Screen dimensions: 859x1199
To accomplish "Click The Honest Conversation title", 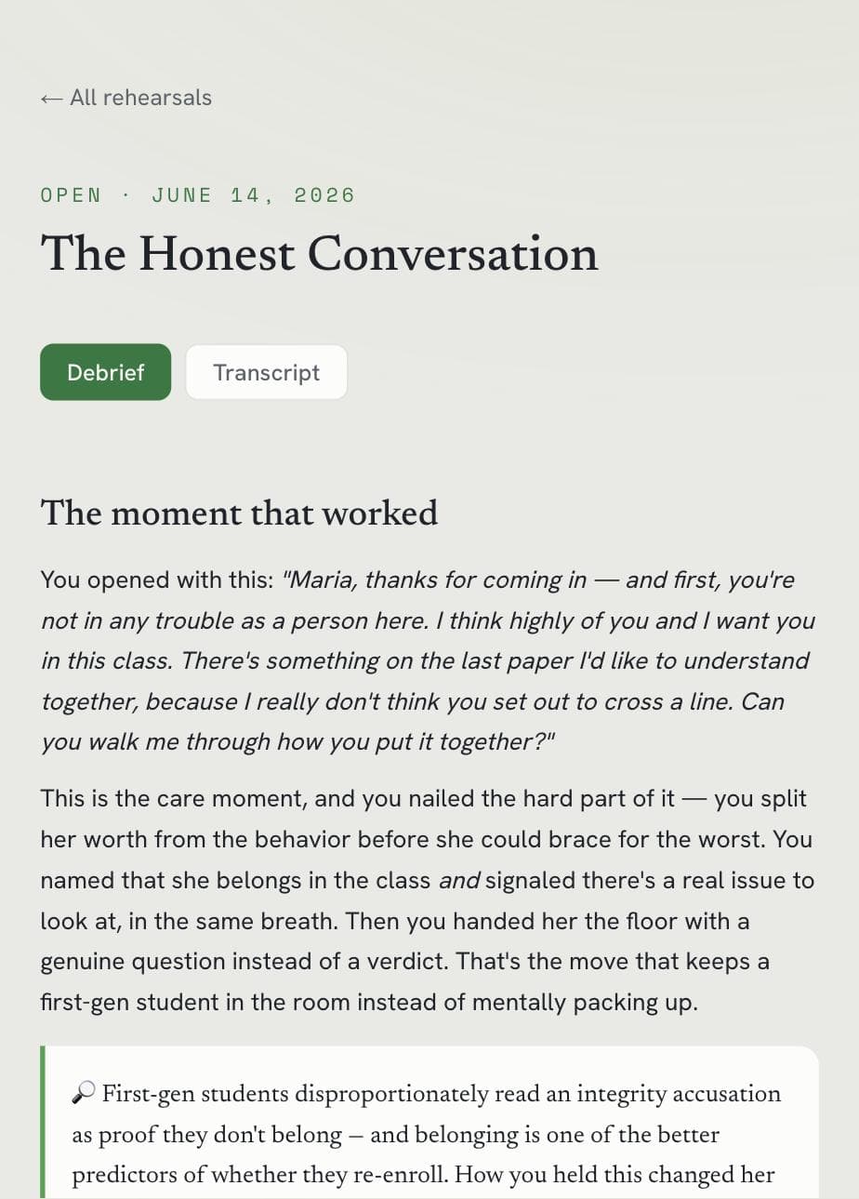I will (x=319, y=254).
